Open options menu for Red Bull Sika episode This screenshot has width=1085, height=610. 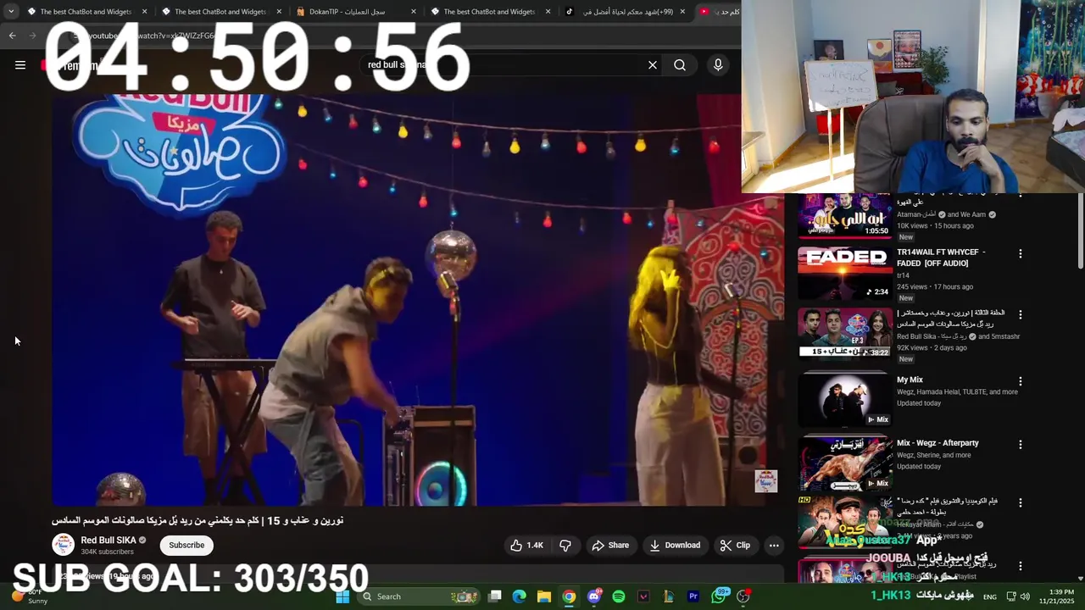[x=1021, y=314]
